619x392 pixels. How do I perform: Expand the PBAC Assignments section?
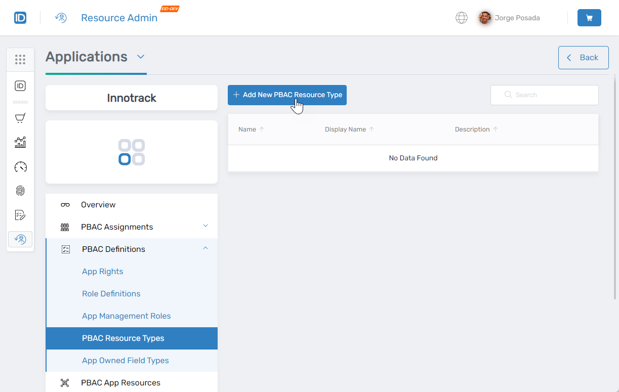click(205, 226)
